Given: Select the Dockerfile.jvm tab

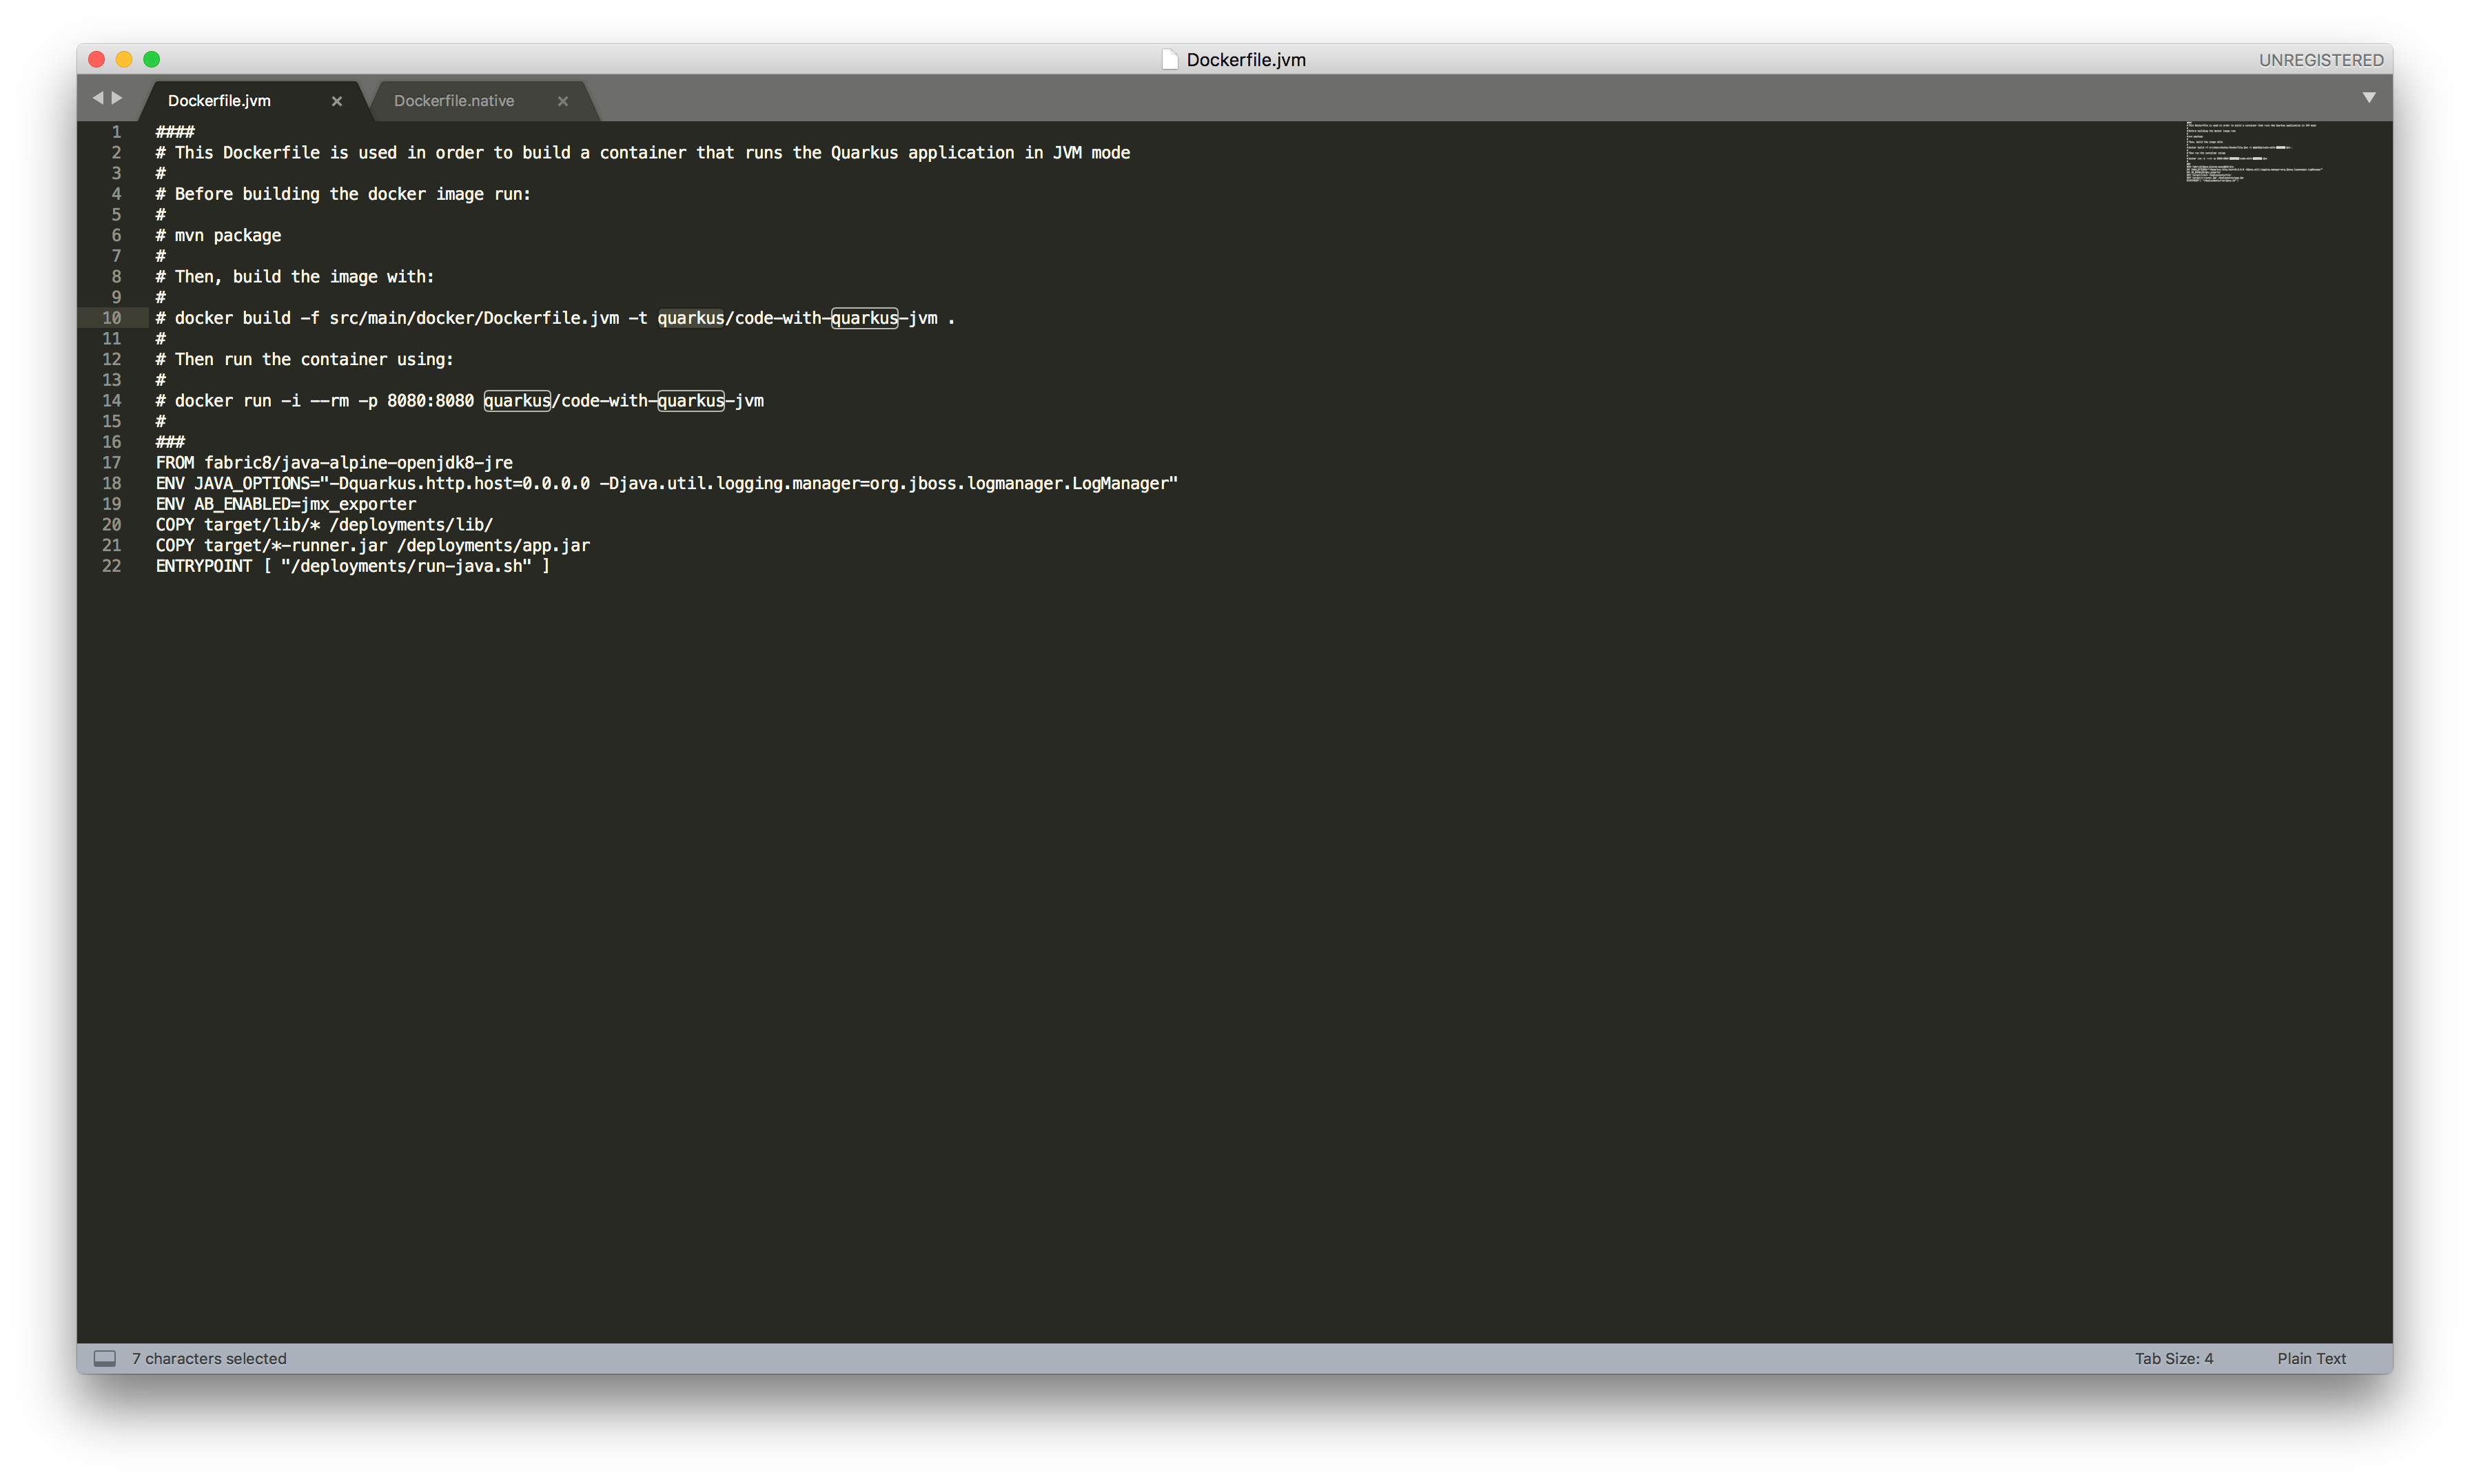Looking at the screenshot, I should 219,101.
